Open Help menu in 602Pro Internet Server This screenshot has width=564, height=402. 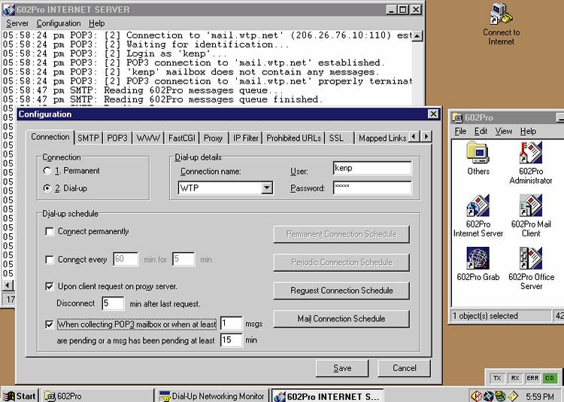[x=97, y=23]
